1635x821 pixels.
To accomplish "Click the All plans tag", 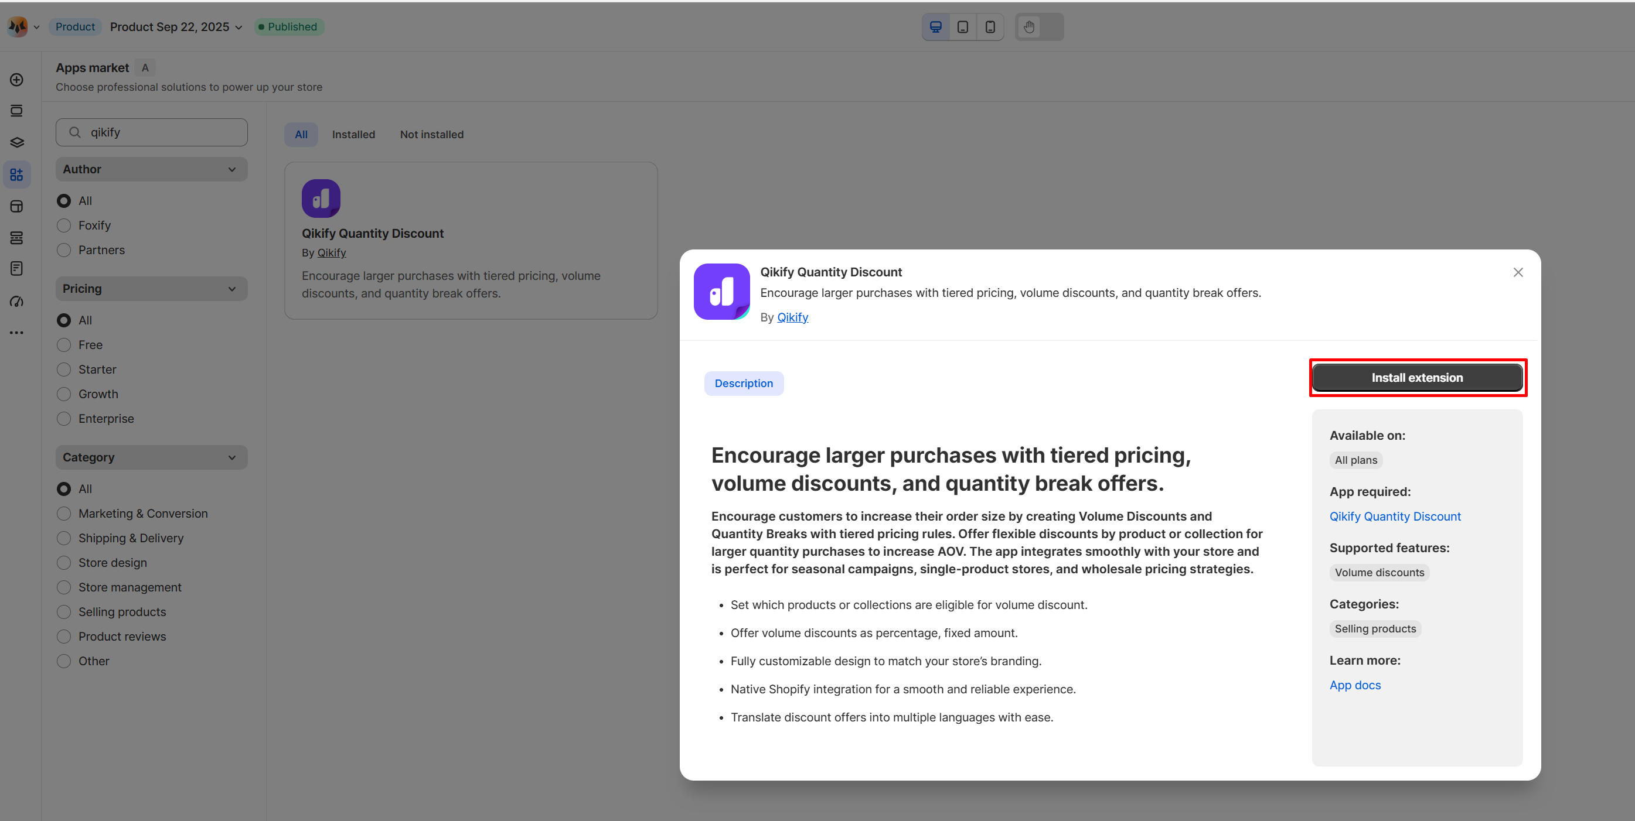I will (1355, 460).
